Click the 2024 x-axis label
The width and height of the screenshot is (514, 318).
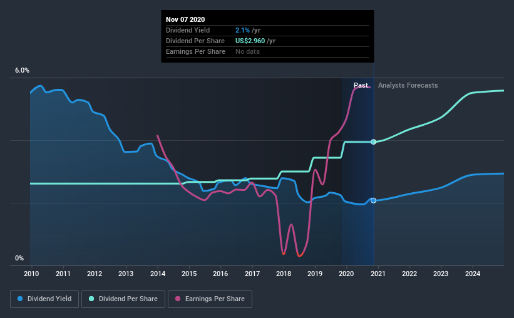tap(473, 274)
